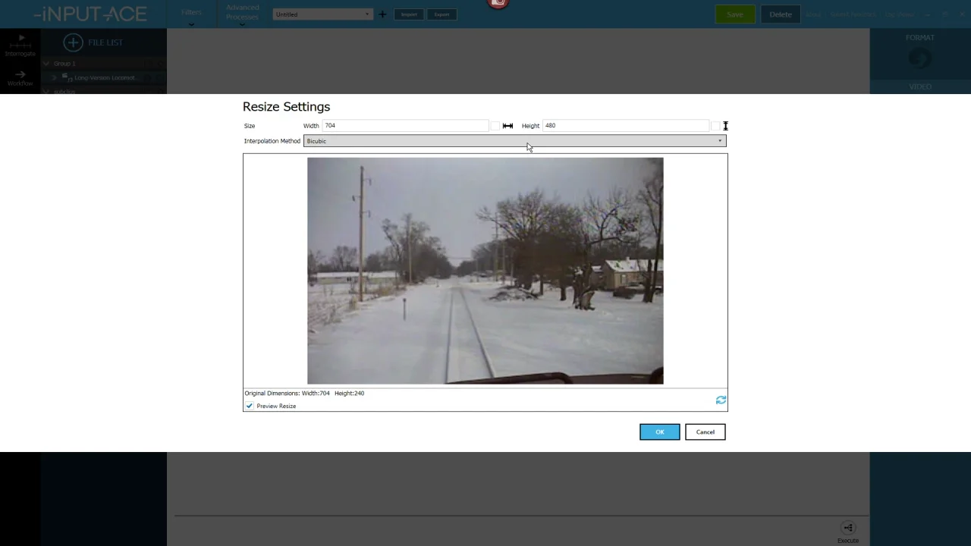This screenshot has width=971, height=546.
Task: Click the Width input field
Action: [405, 126]
